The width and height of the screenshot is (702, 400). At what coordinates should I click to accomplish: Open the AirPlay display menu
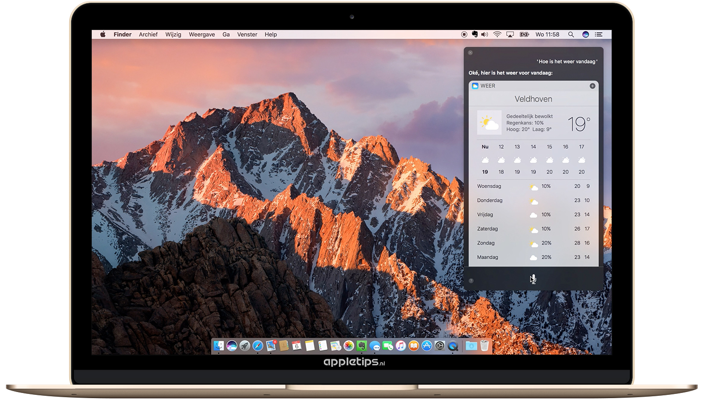point(510,35)
